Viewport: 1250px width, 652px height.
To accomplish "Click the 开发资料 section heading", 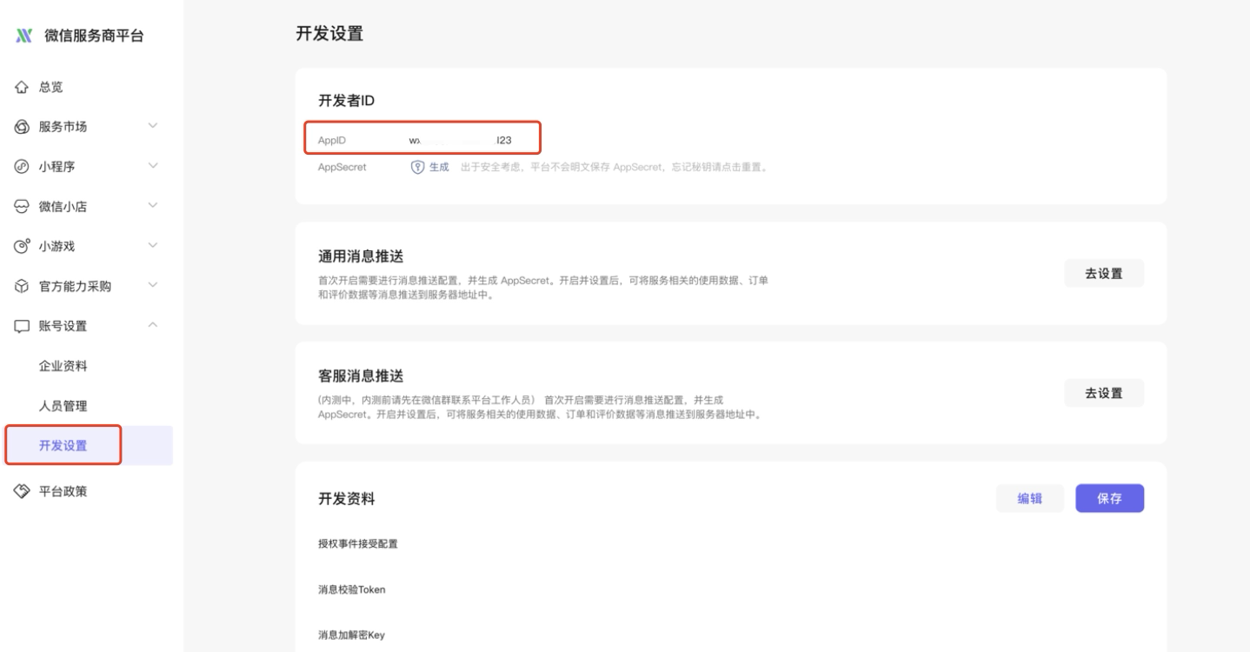I will coord(347,499).
